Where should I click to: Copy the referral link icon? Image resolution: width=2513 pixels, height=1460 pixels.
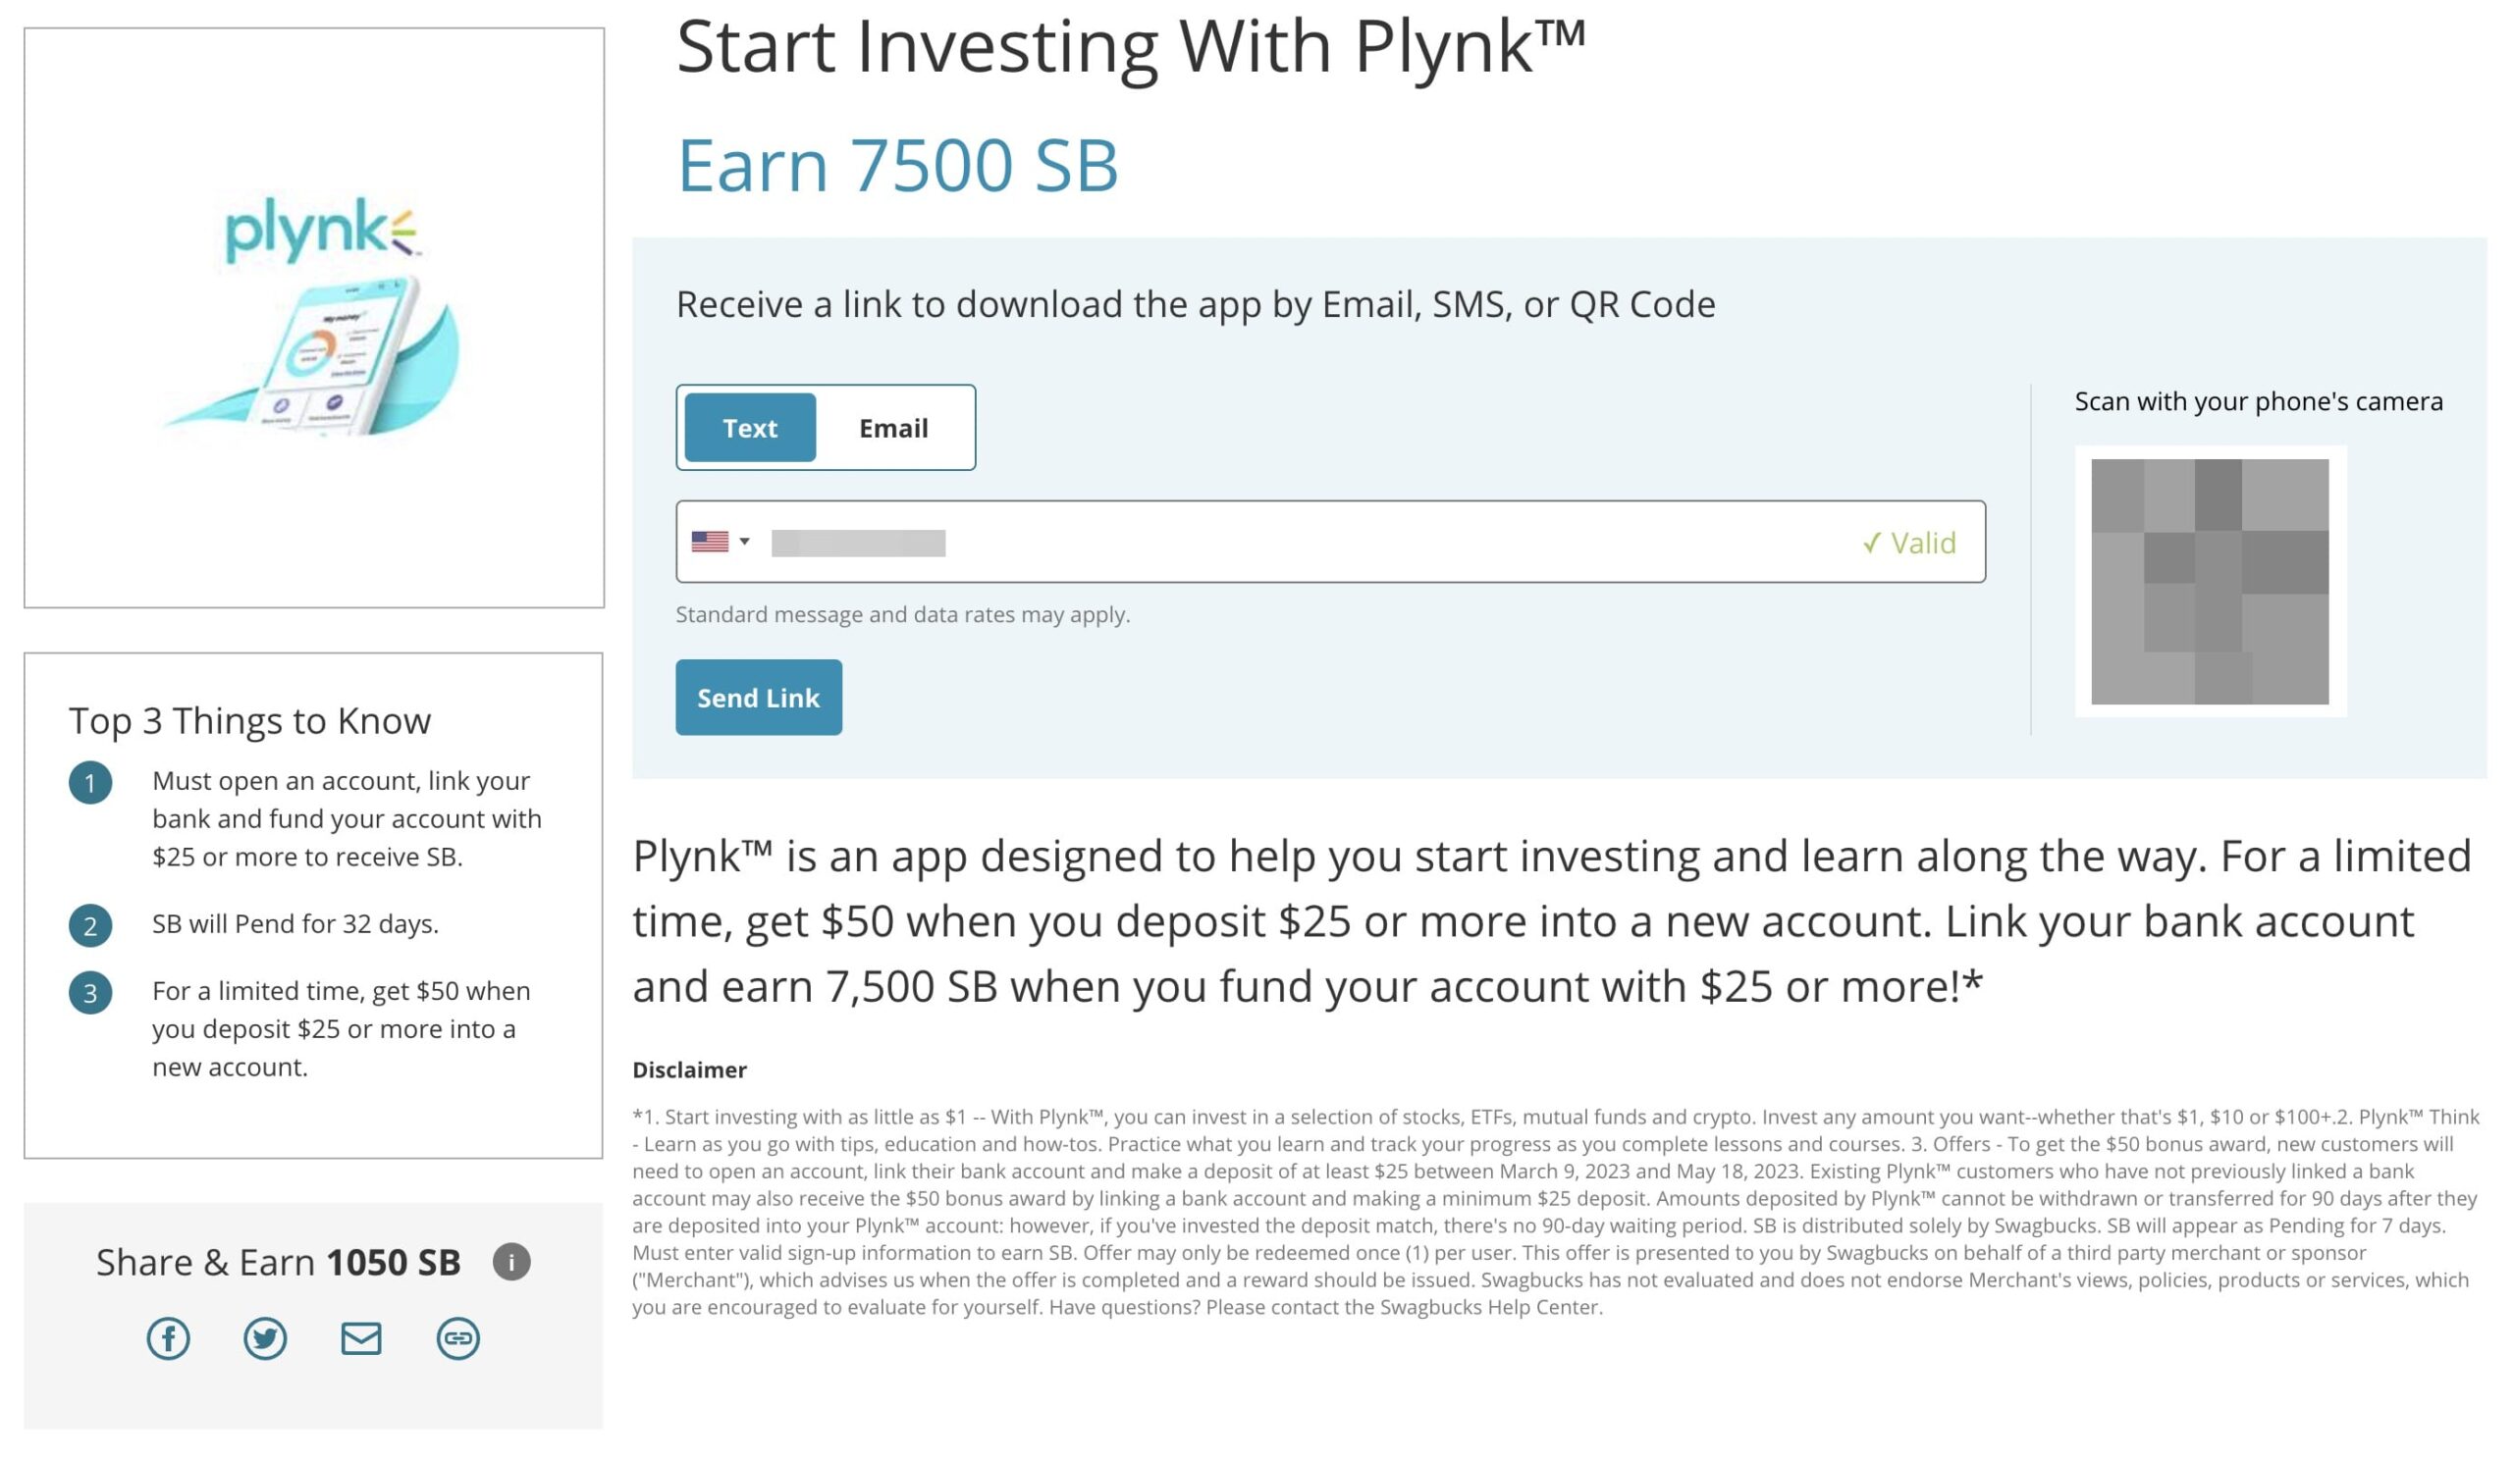457,1338
